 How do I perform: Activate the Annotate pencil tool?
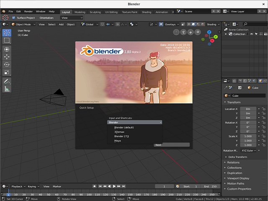(x=7, y=81)
